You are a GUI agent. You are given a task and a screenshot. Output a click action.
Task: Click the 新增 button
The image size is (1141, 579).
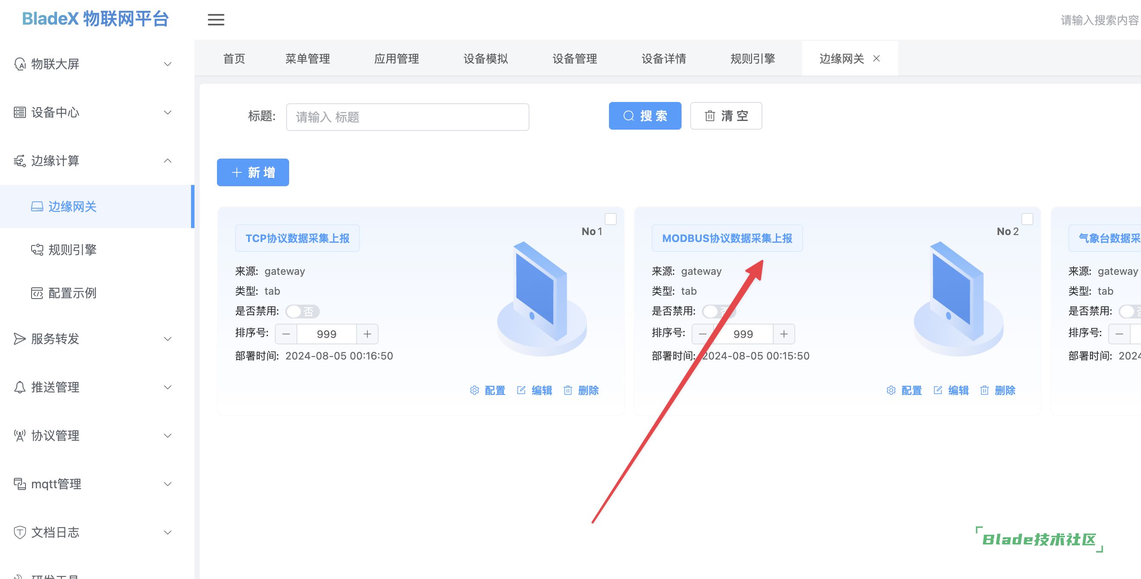(x=252, y=172)
